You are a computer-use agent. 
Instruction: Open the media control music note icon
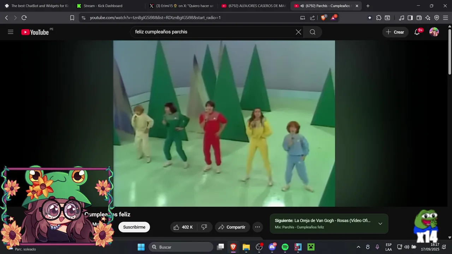pos(402,18)
